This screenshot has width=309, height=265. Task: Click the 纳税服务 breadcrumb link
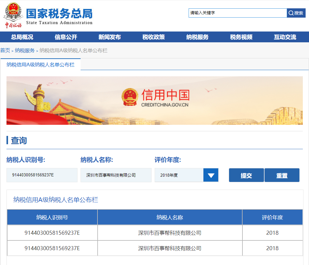25,50
